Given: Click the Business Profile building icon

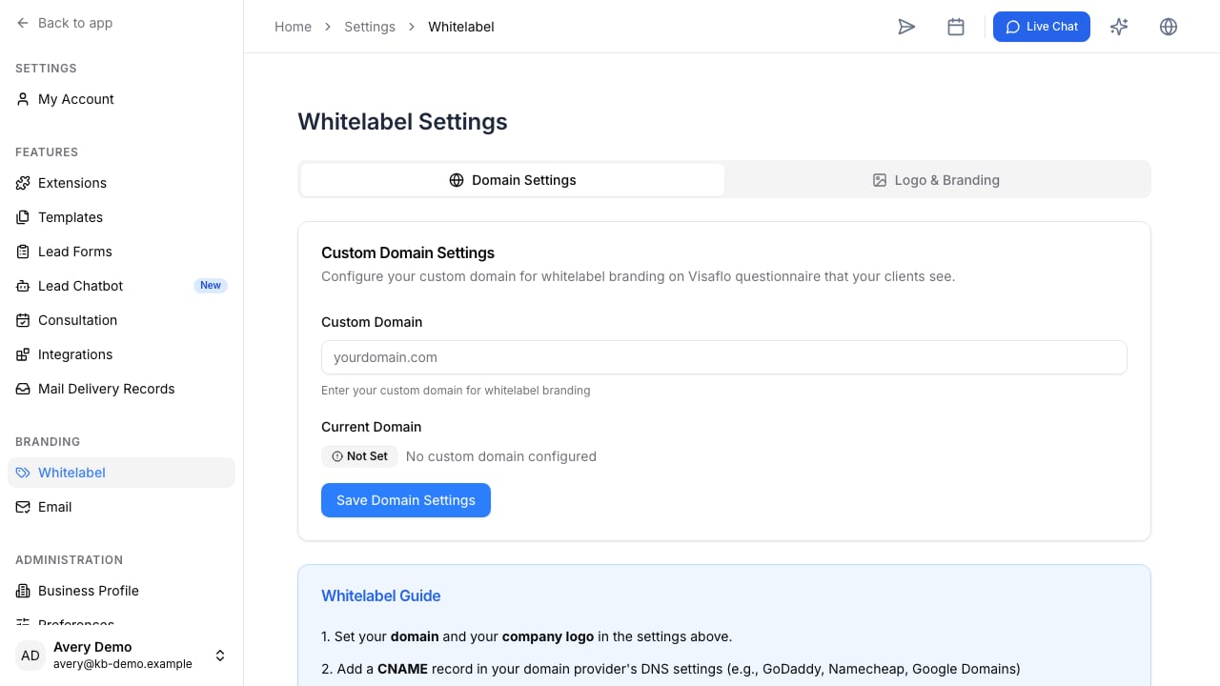Looking at the screenshot, I should tap(23, 591).
